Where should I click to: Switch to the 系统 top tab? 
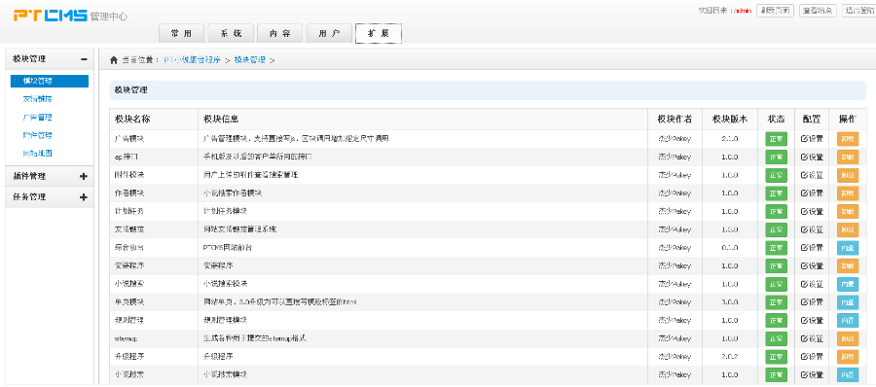pyautogui.click(x=231, y=33)
